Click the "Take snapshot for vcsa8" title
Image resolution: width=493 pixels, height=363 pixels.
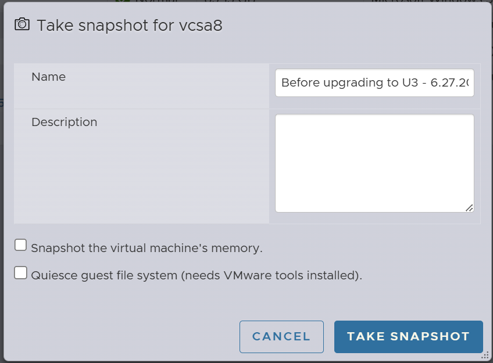point(129,26)
